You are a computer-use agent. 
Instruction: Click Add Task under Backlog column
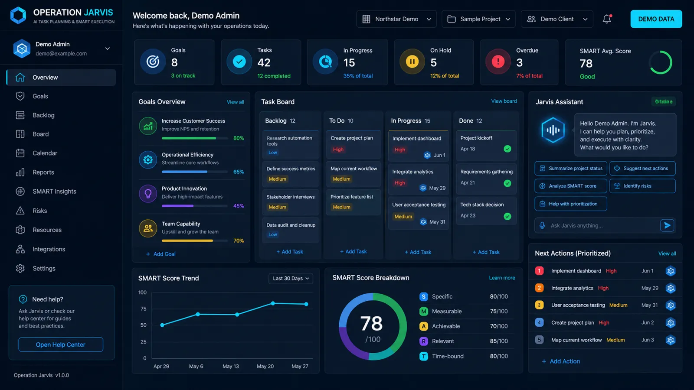290,252
